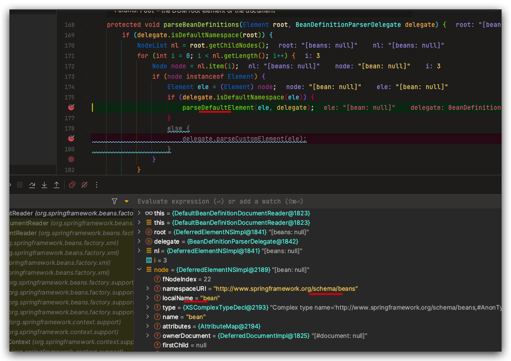This screenshot has height=361, width=511.
Task: Expand the root variable node
Action: pos(140,232)
